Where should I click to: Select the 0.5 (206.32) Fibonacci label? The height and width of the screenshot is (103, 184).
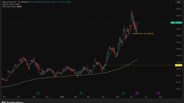[149, 34]
